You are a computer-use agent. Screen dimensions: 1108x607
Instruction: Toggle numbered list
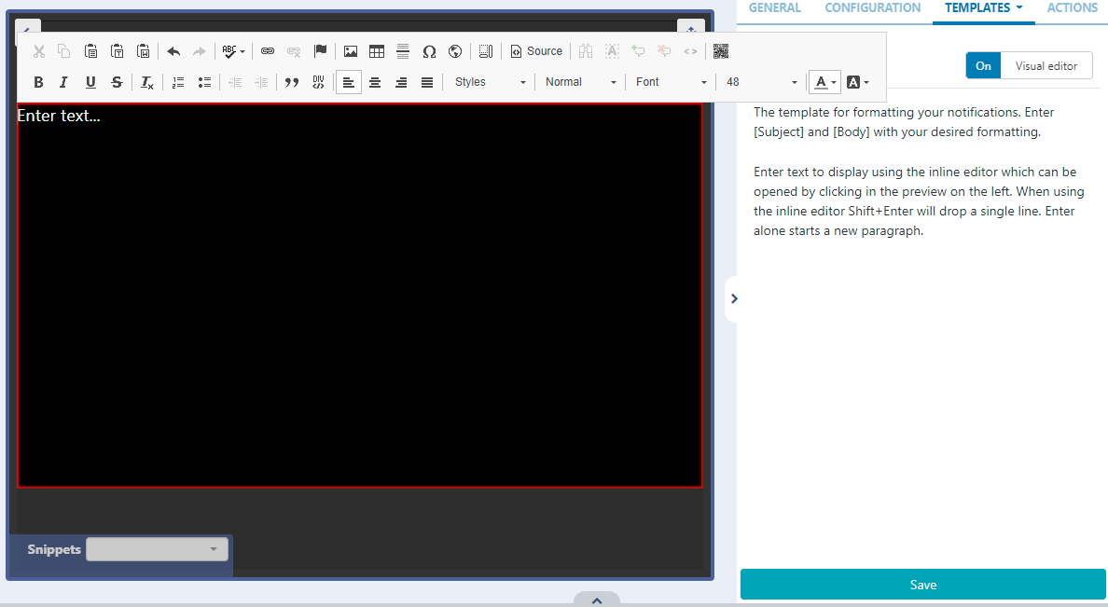[178, 82]
